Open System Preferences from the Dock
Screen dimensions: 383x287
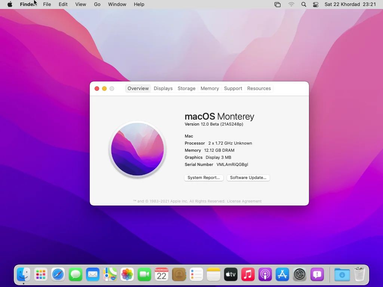click(300, 275)
